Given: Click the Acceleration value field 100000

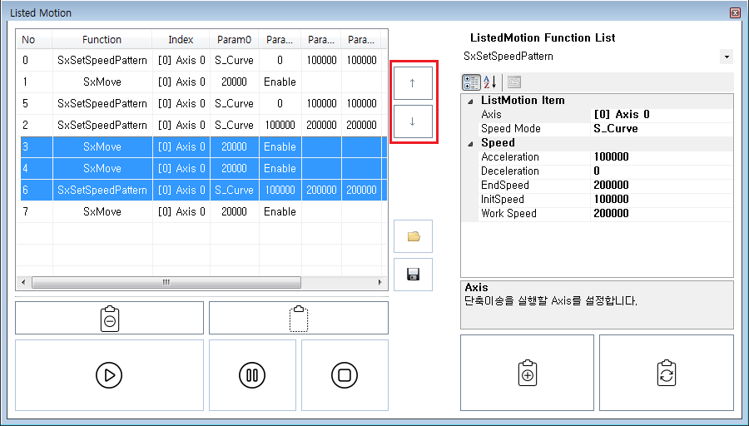Looking at the screenshot, I should [661, 157].
